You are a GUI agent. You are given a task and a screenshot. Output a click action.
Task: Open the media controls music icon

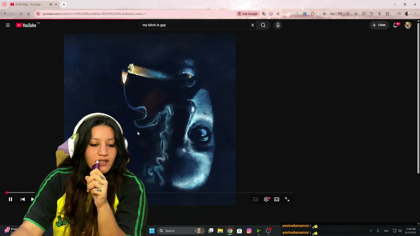pyautogui.click(x=399, y=14)
